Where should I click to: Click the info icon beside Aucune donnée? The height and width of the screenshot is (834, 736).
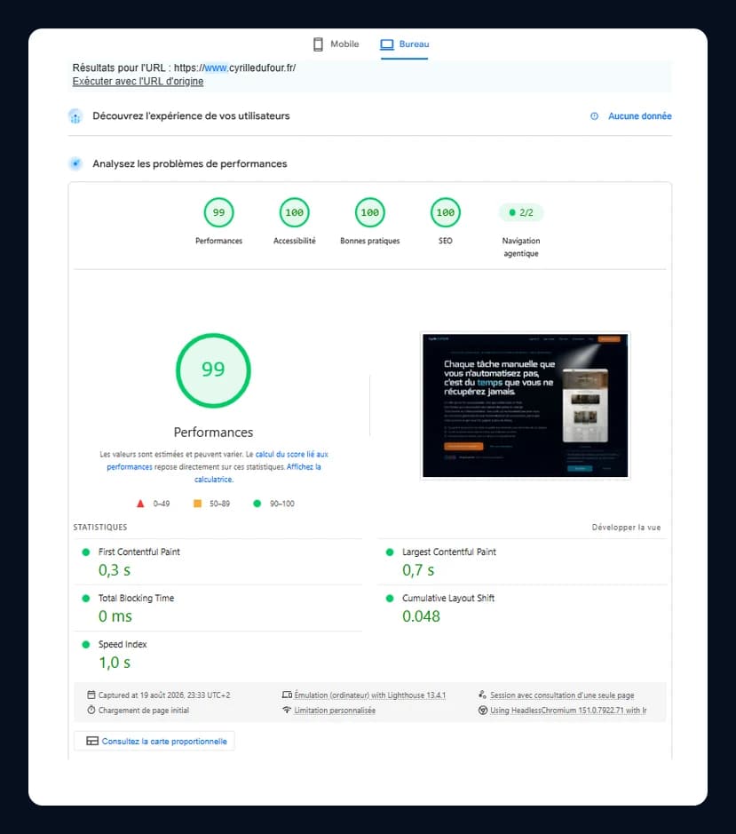coord(594,116)
